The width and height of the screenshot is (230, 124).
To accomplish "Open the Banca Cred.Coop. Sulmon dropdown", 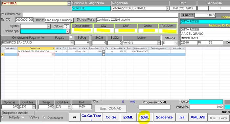I will (72, 20).
